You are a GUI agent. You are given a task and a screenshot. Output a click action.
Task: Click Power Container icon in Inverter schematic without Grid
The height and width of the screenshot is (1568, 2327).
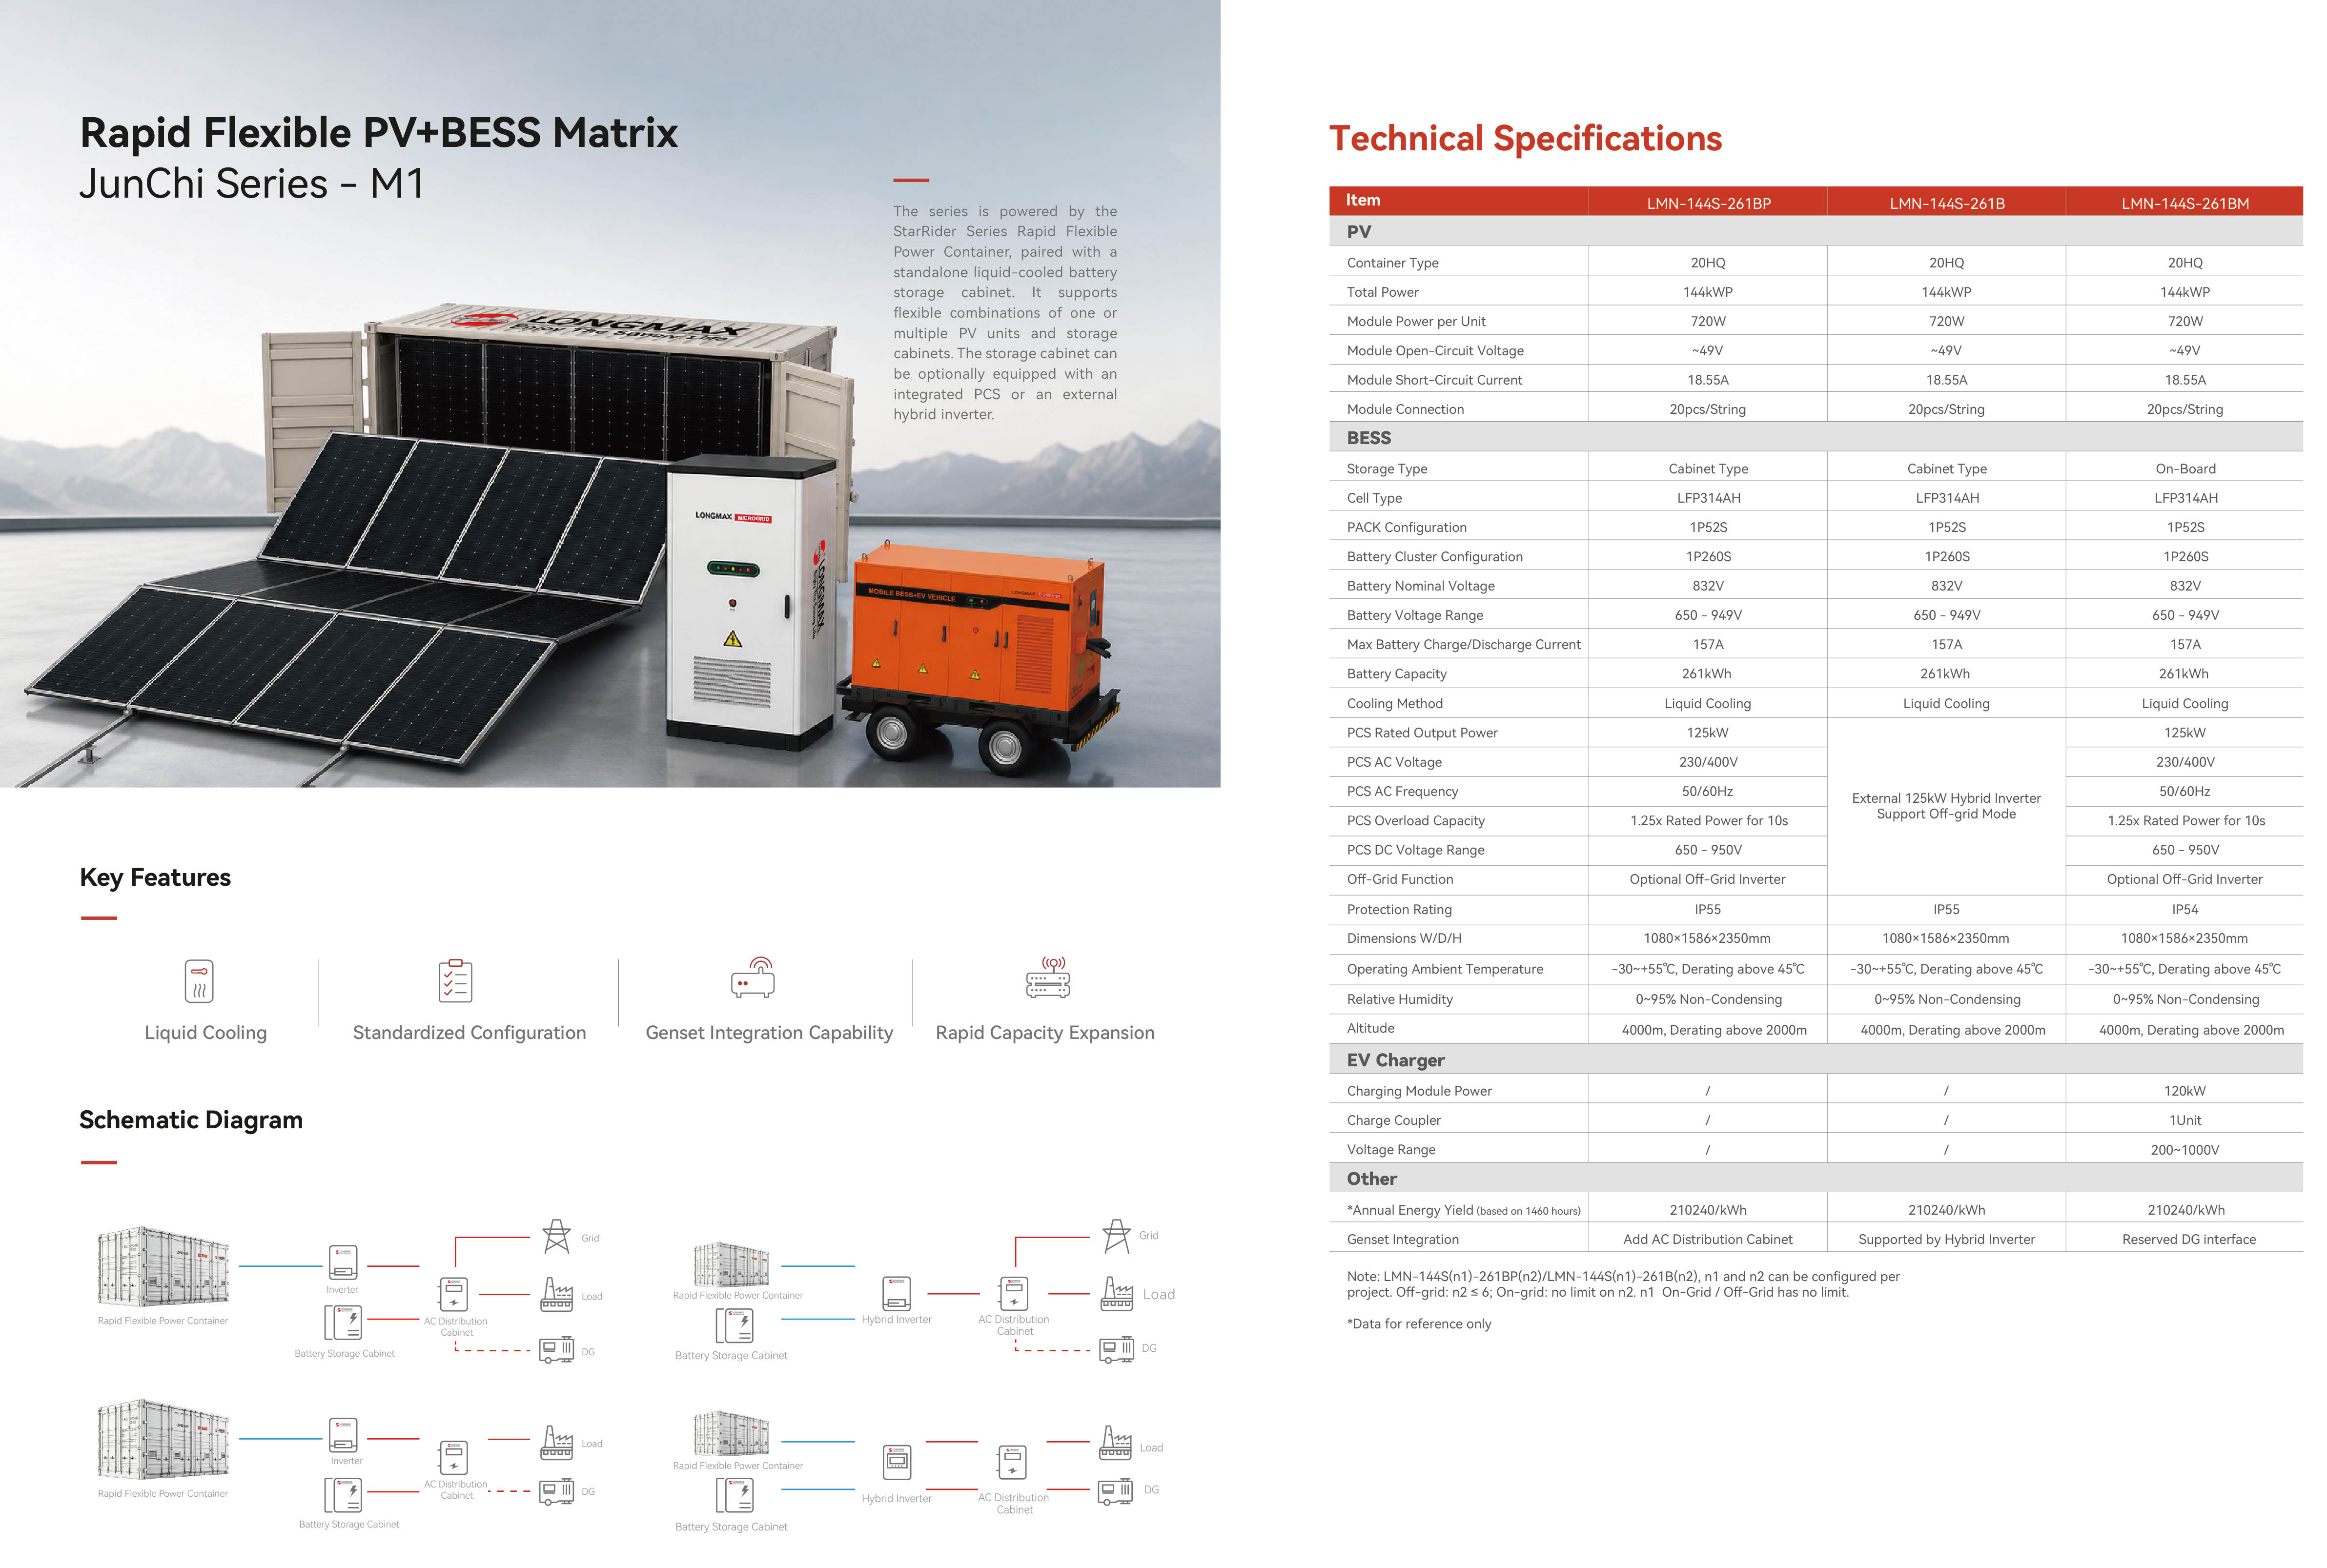pyautogui.click(x=163, y=1439)
